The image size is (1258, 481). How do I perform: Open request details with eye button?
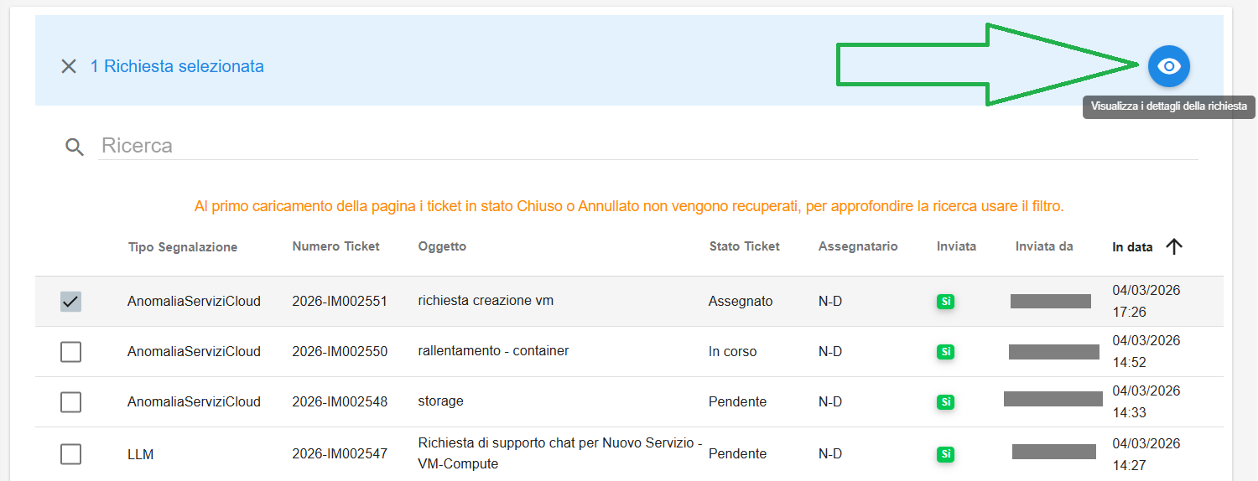(x=1169, y=66)
